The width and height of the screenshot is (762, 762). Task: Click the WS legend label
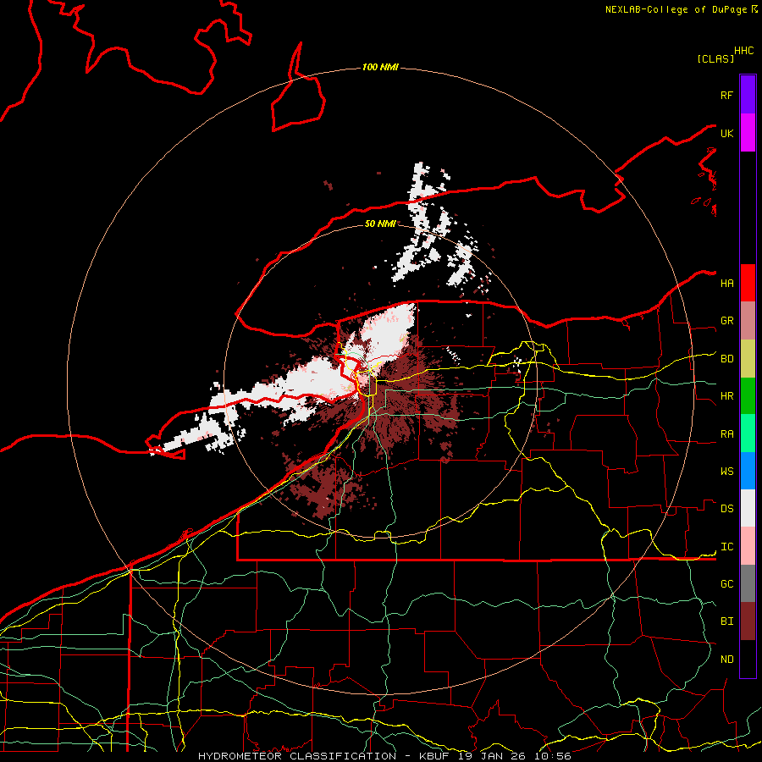point(726,471)
